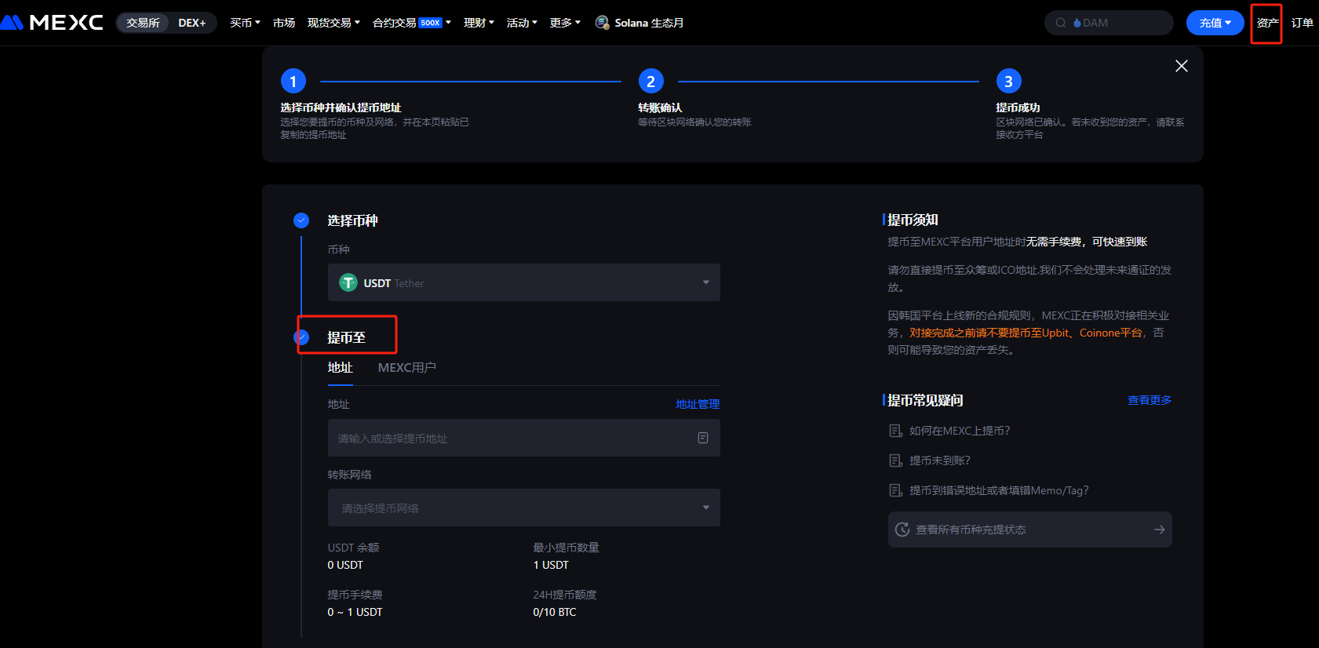Focus the DAM search field

point(1109,23)
